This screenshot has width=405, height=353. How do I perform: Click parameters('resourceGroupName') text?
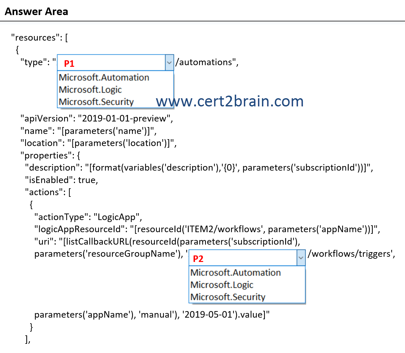click(107, 254)
